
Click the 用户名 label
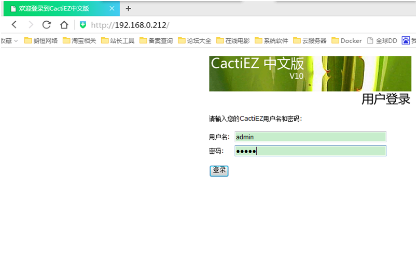click(219, 137)
